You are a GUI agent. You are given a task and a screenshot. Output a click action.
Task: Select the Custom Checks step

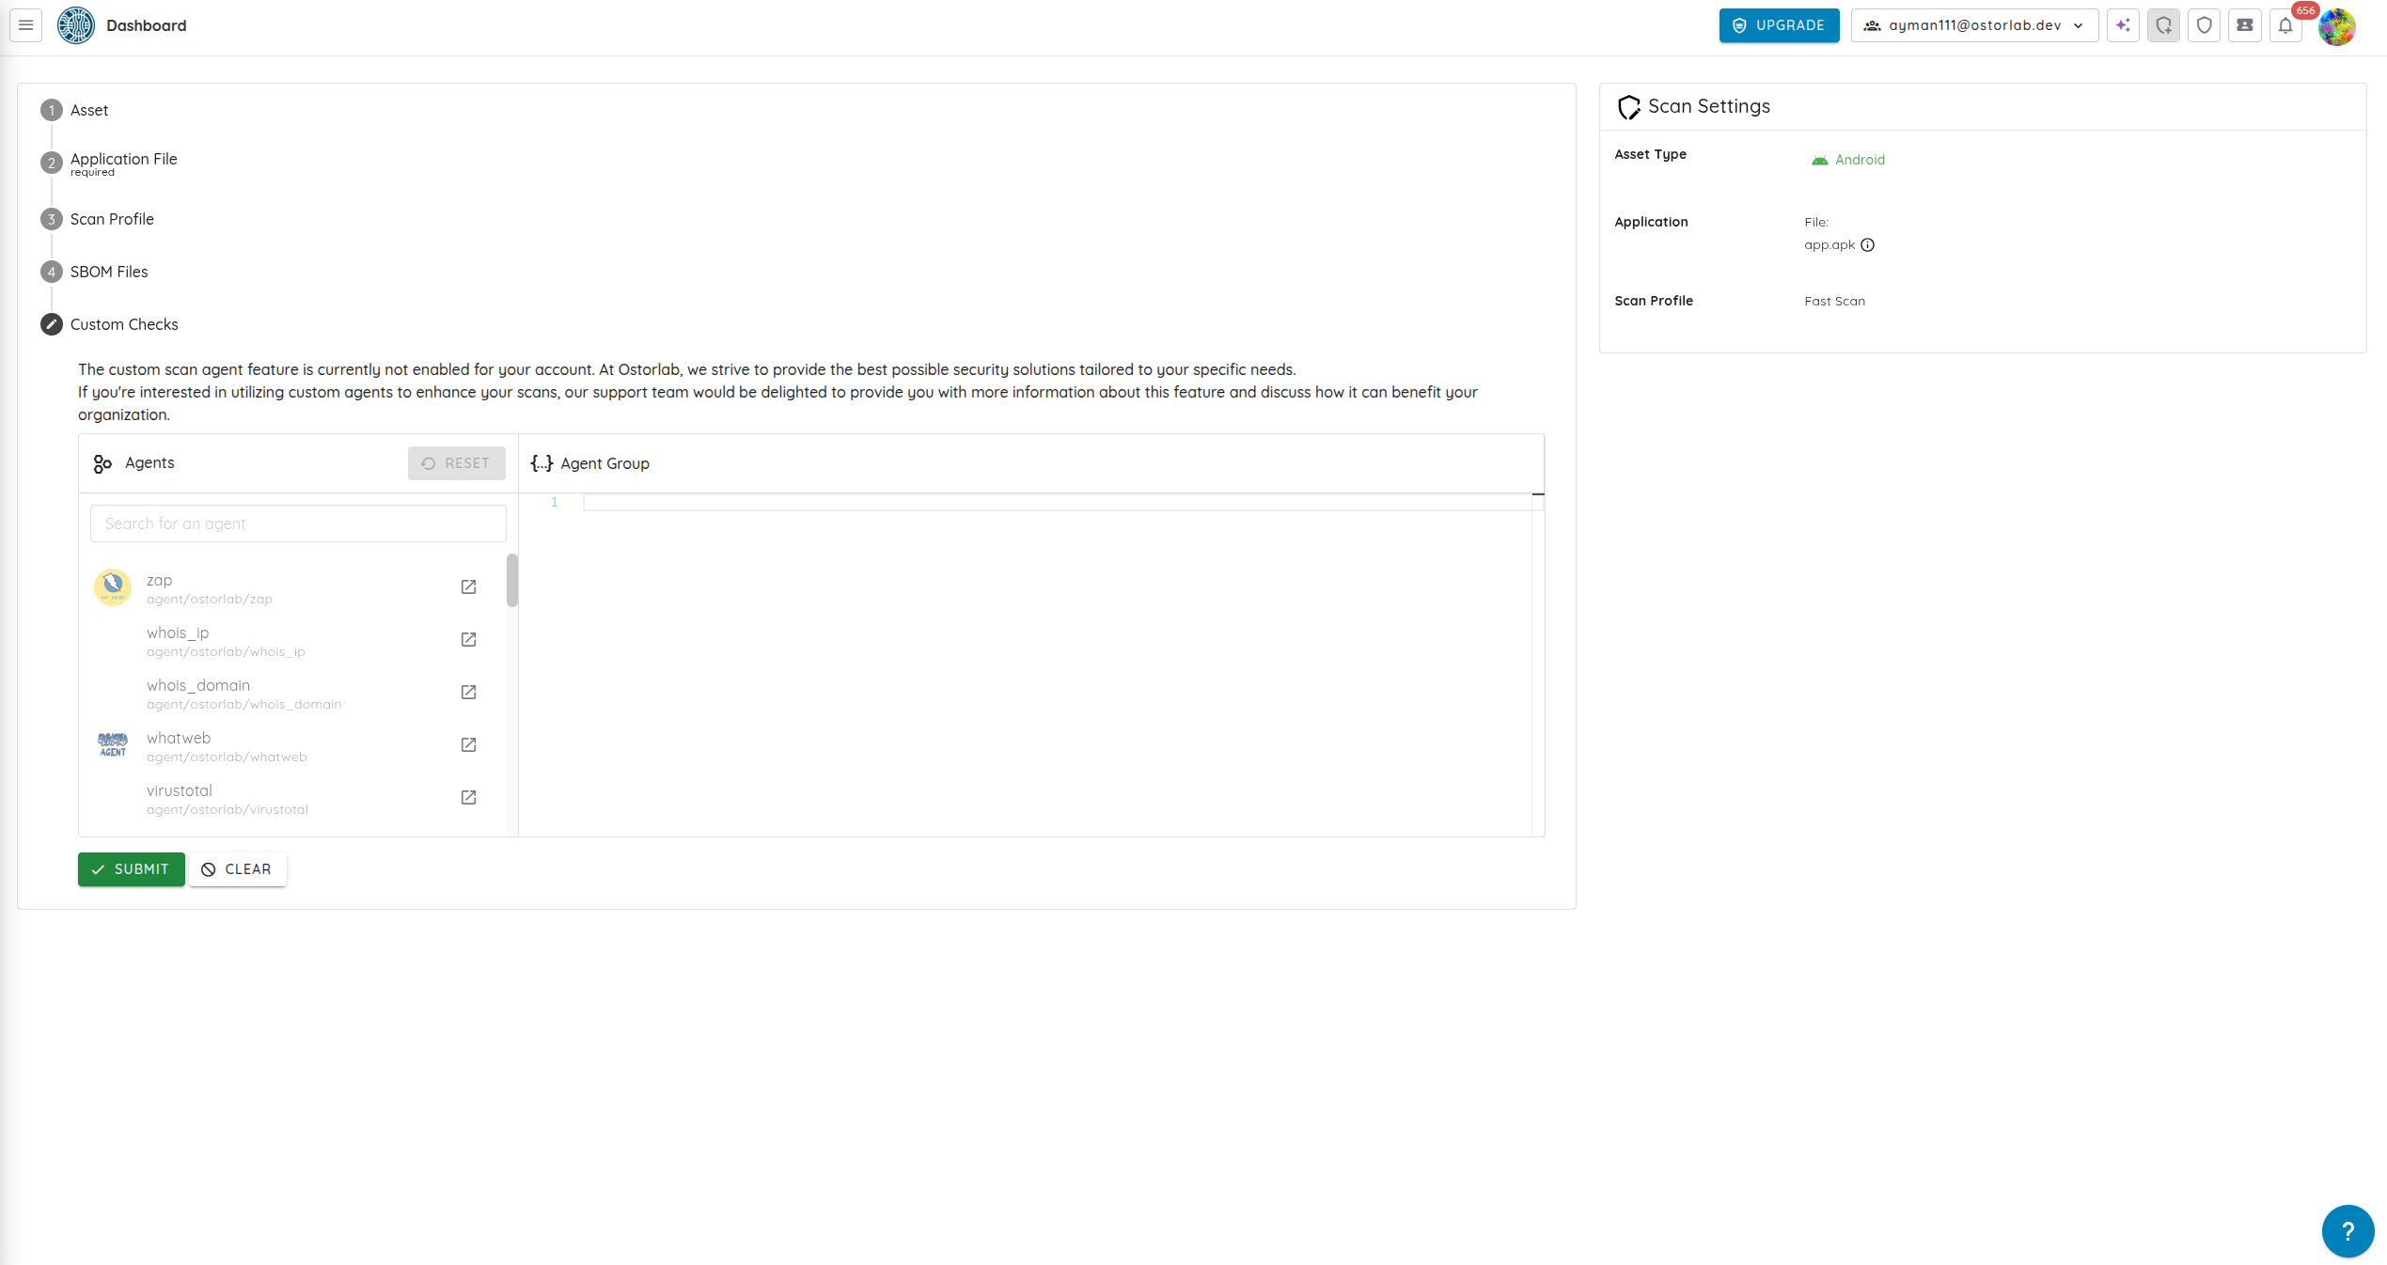click(x=123, y=323)
